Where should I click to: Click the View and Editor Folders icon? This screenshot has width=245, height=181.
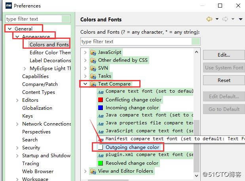pos(93,171)
